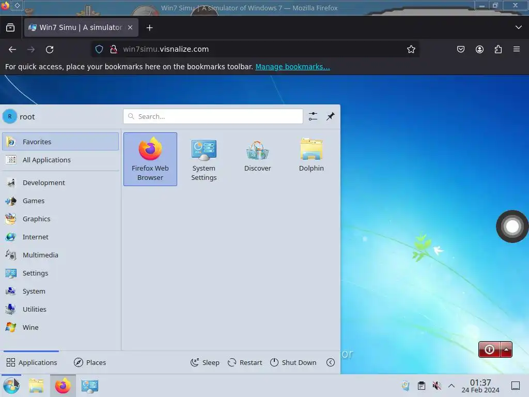Expand the red power options arrow
The width and height of the screenshot is (529, 397).
click(506, 349)
